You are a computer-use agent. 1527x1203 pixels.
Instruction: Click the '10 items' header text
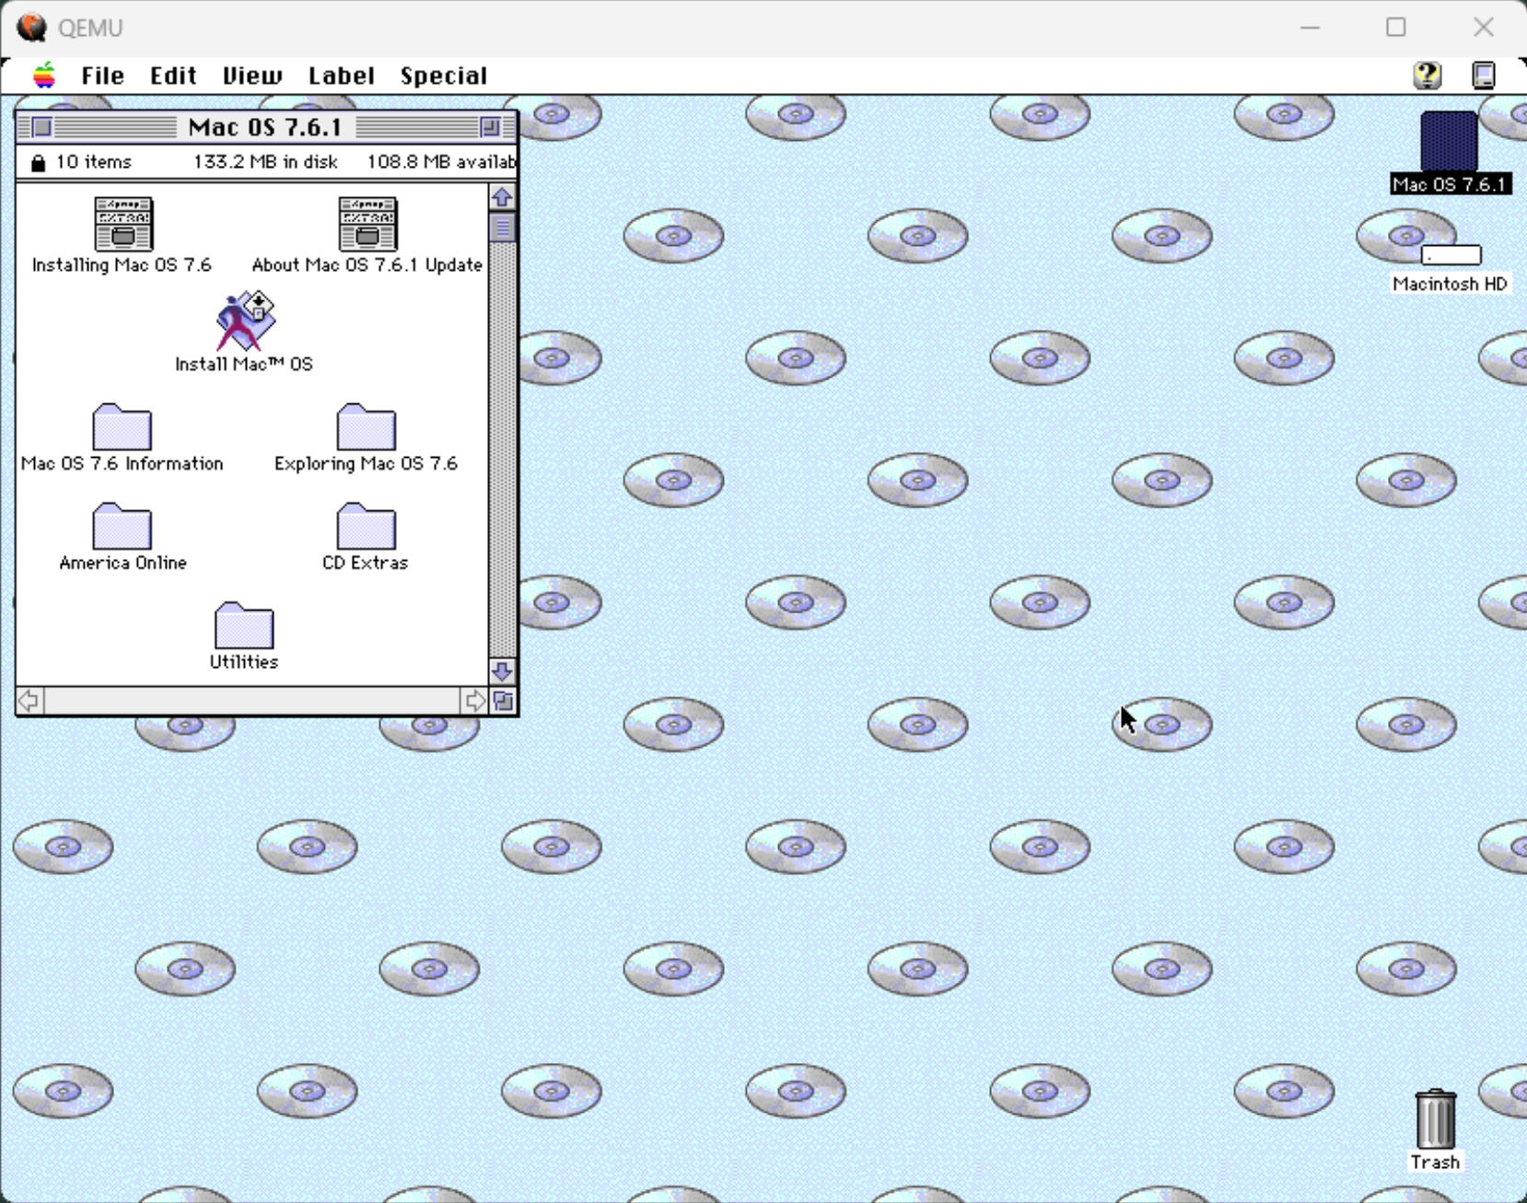94,162
